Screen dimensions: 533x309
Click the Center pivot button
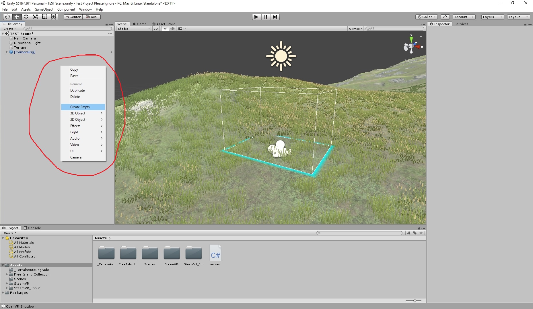[x=73, y=17]
